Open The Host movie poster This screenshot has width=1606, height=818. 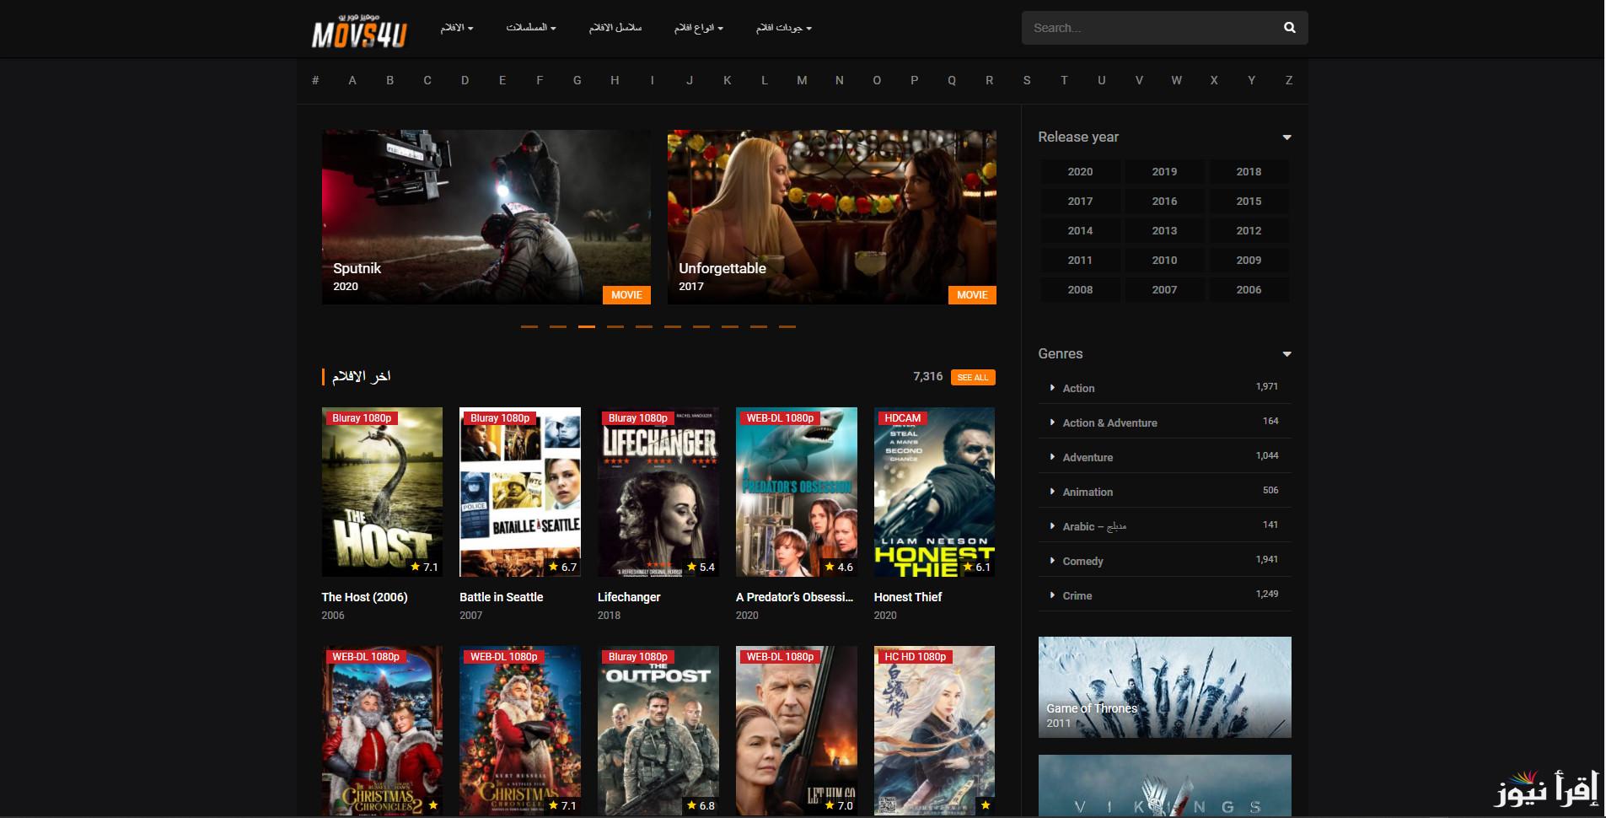pos(382,492)
